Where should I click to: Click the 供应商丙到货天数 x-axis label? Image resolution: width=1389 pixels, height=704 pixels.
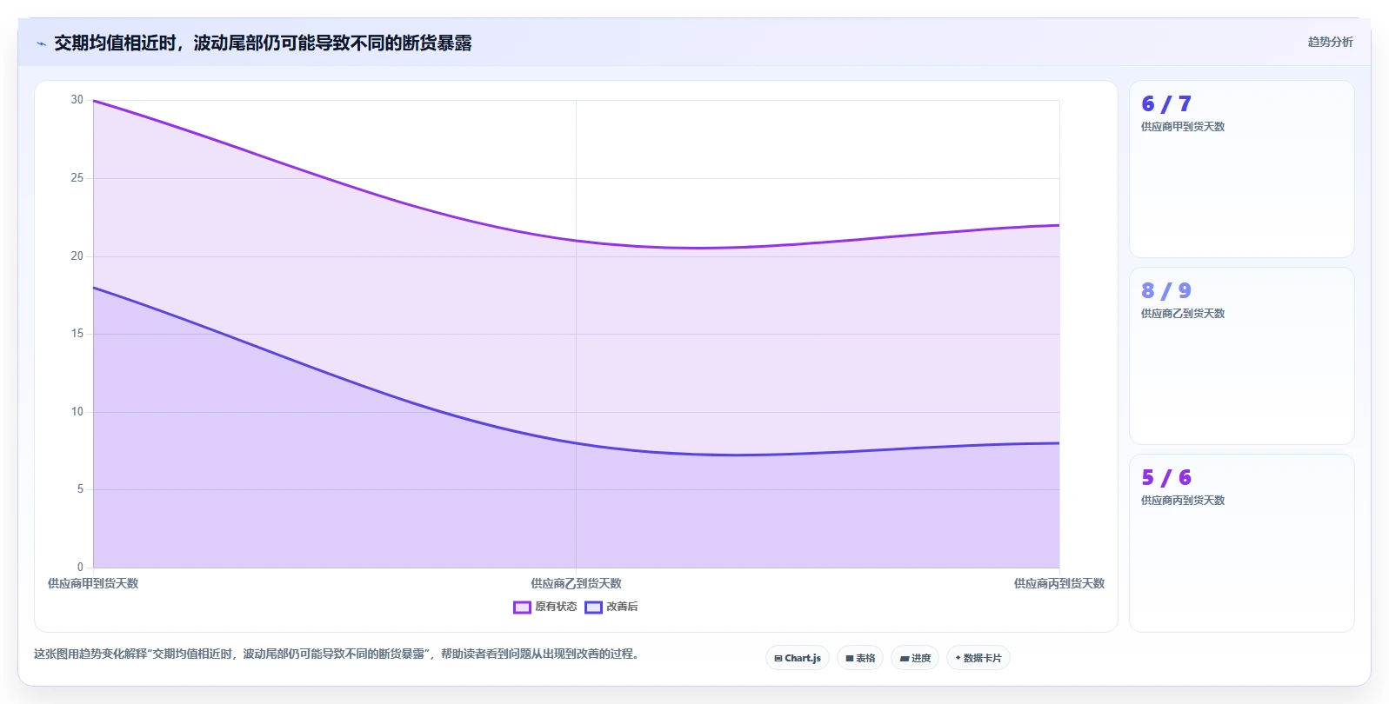(x=1058, y=583)
